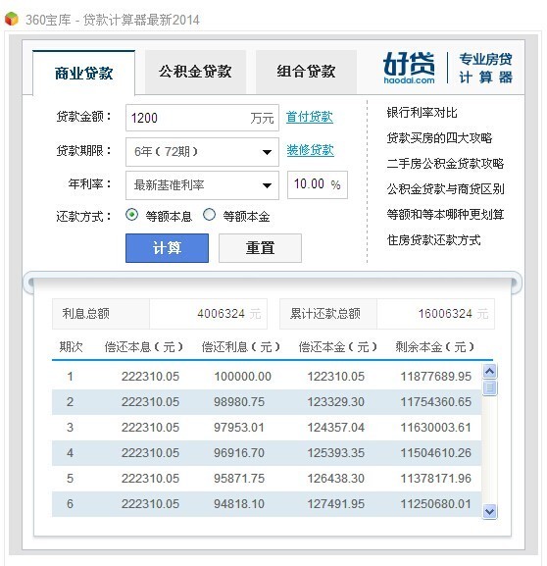Click the 好贷 haodai.com logo
Viewport: 547px width, 566px height.
click(x=409, y=68)
